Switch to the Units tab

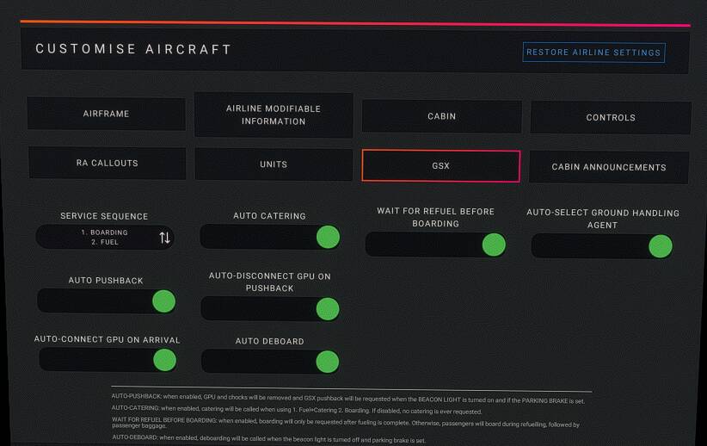click(x=274, y=164)
